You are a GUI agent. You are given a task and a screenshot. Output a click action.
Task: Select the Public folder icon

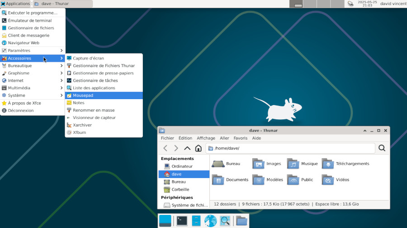click(293, 180)
